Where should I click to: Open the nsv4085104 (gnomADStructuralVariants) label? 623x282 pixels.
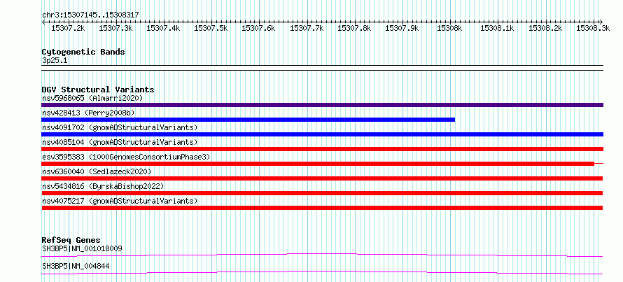[x=120, y=142]
